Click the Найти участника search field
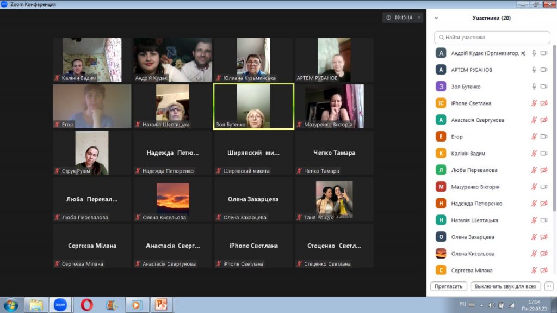This screenshot has height=313, width=557. pos(492,38)
